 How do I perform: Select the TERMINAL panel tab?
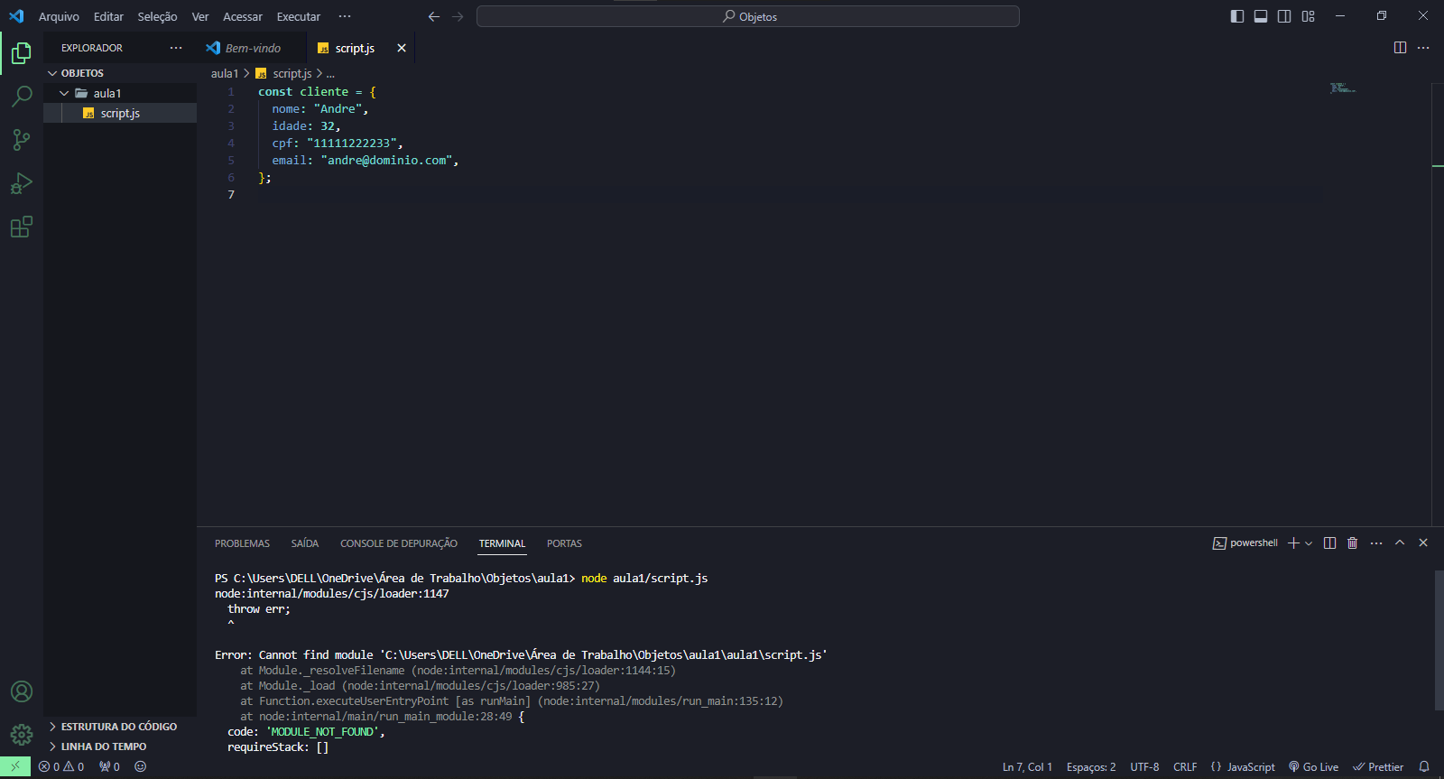[502, 543]
